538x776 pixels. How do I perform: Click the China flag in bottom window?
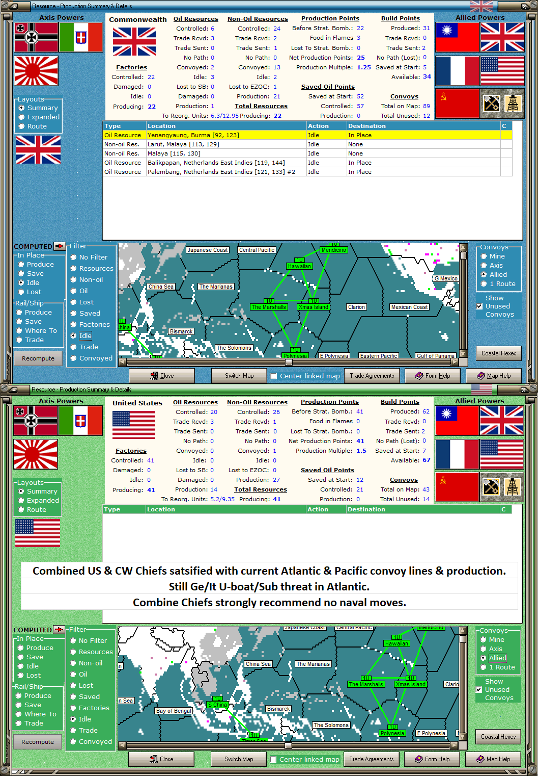457,421
